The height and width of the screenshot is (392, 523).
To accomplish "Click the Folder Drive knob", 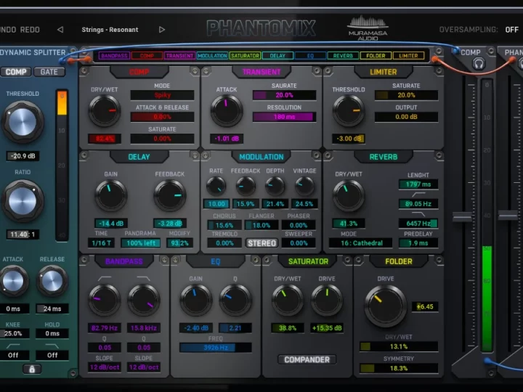I will 386,306.
